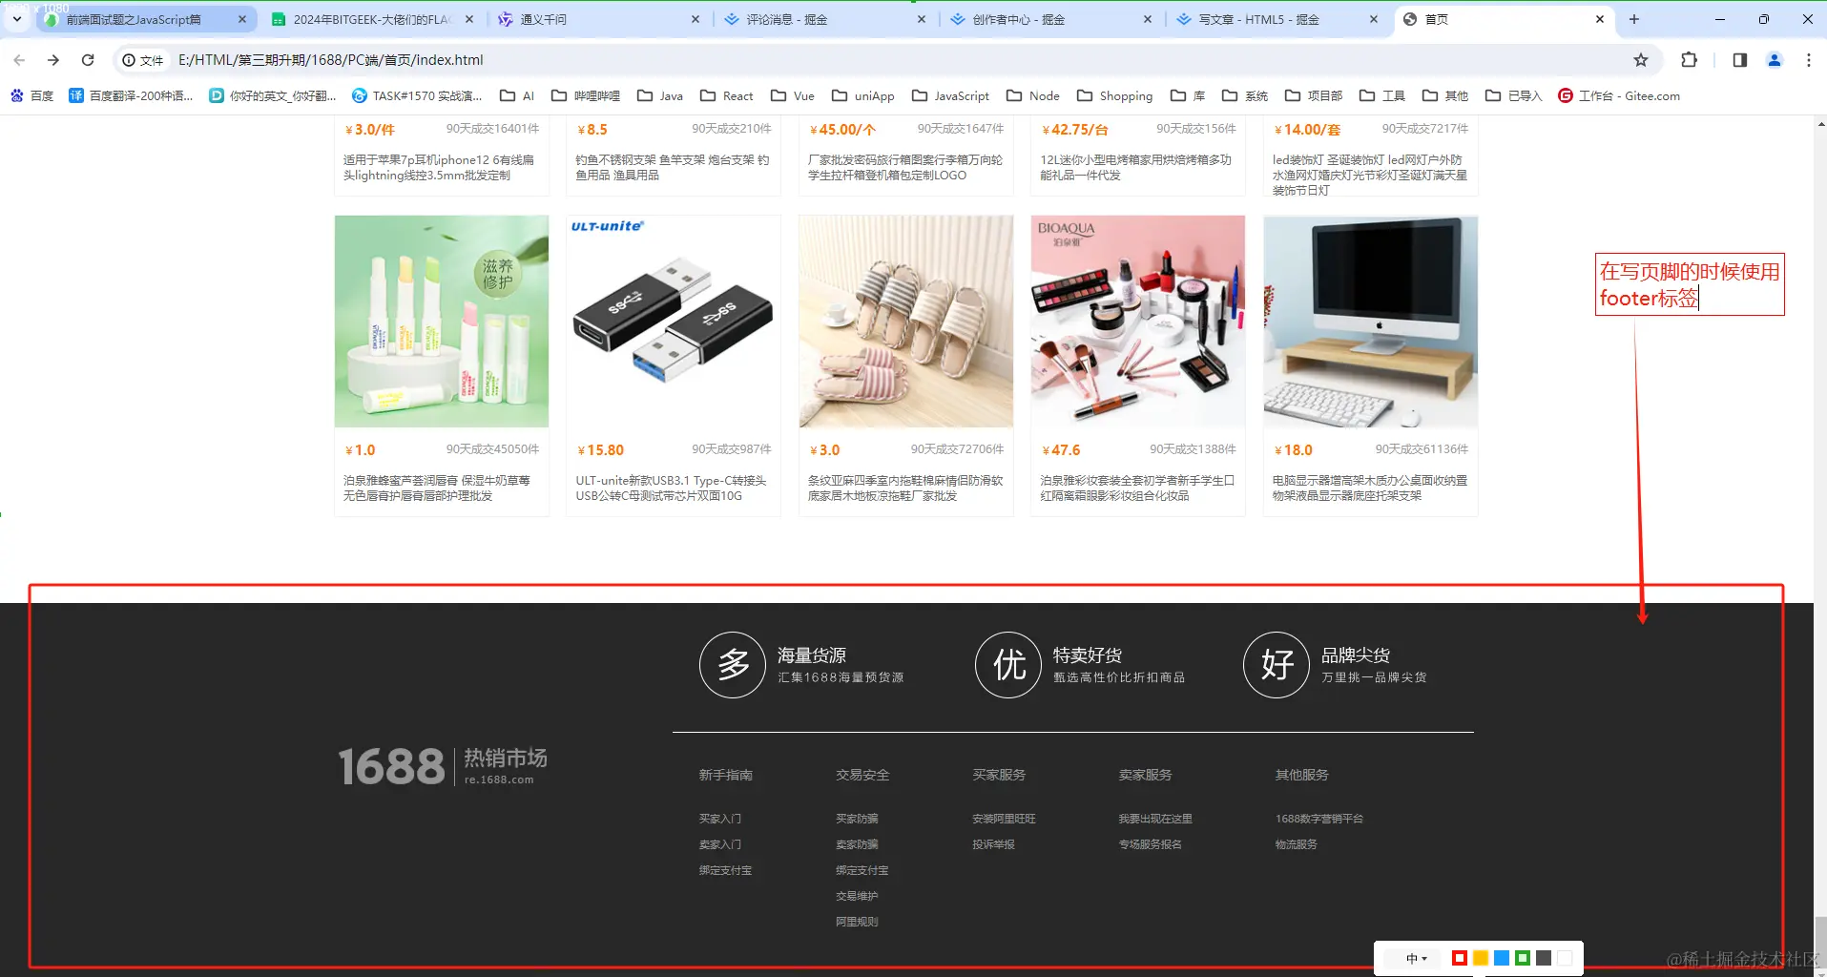Open the 工作台 - Gitee.com bookmark
The height and width of the screenshot is (977, 1827).
[x=1619, y=95]
